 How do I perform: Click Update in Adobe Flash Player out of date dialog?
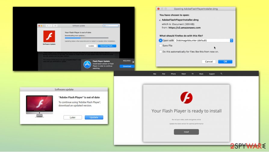[x=94, y=117]
